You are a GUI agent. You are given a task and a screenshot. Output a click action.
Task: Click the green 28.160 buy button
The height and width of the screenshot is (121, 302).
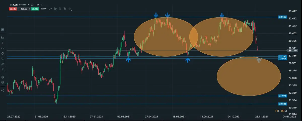click(35, 9)
